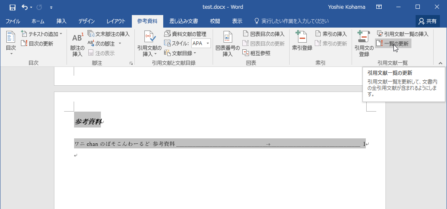Click 資料文献の管理
447x209 pixels.
[185, 34]
